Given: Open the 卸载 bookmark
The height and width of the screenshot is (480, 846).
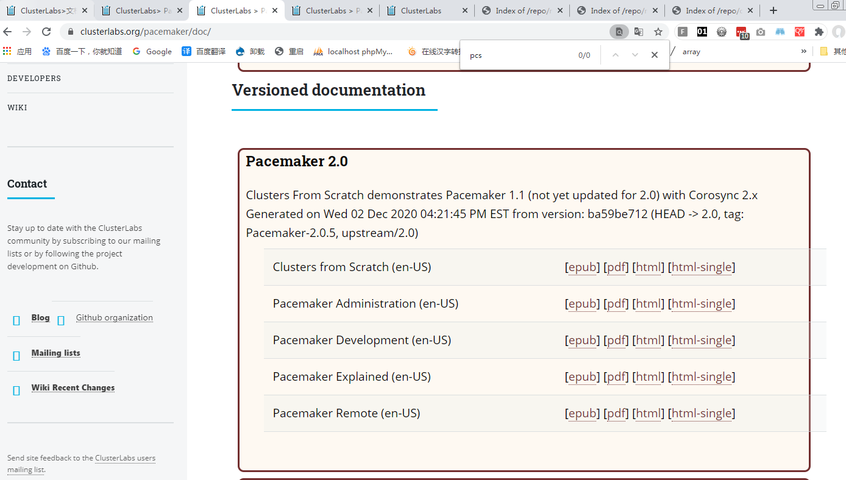Looking at the screenshot, I should click(x=250, y=51).
